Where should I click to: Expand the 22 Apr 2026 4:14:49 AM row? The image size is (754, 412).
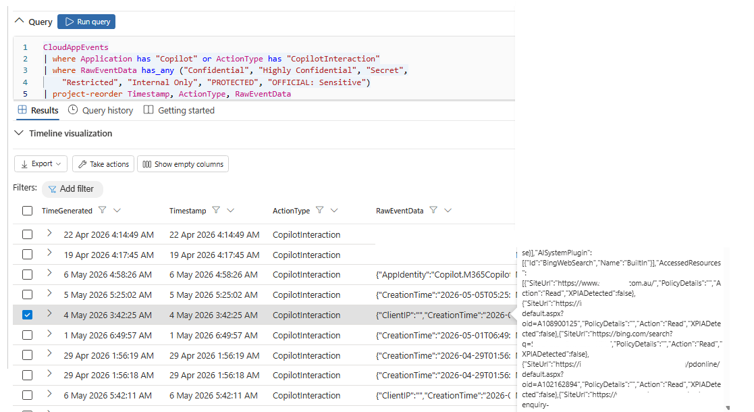pyautogui.click(x=49, y=233)
